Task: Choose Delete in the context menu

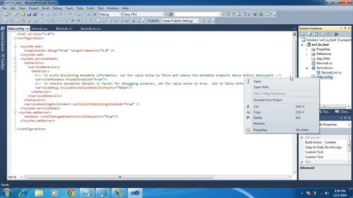Action: [x=282, y=118]
